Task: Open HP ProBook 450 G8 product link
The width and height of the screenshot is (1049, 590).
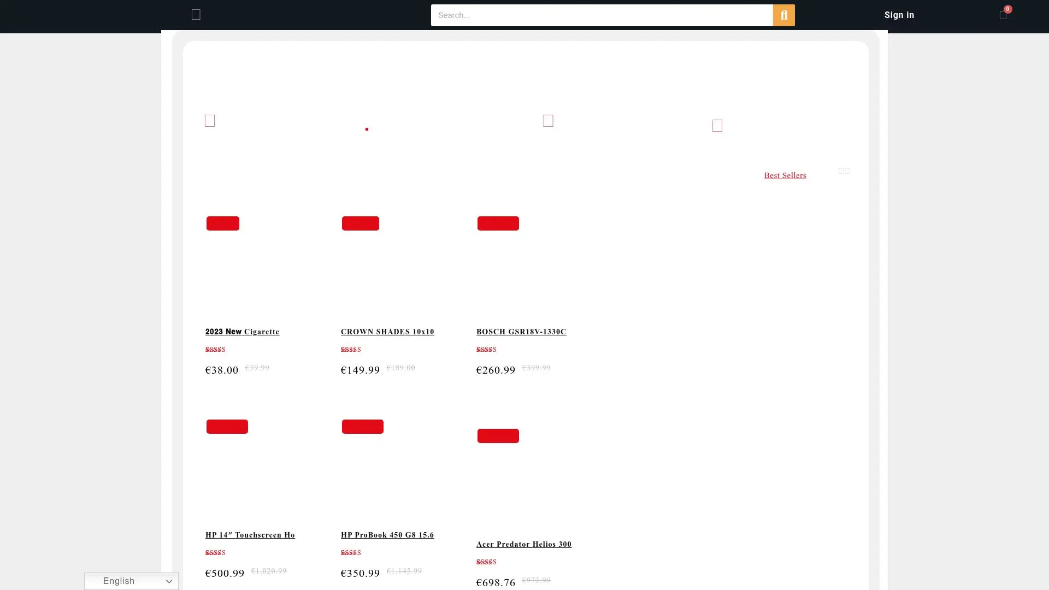Action: click(387, 535)
